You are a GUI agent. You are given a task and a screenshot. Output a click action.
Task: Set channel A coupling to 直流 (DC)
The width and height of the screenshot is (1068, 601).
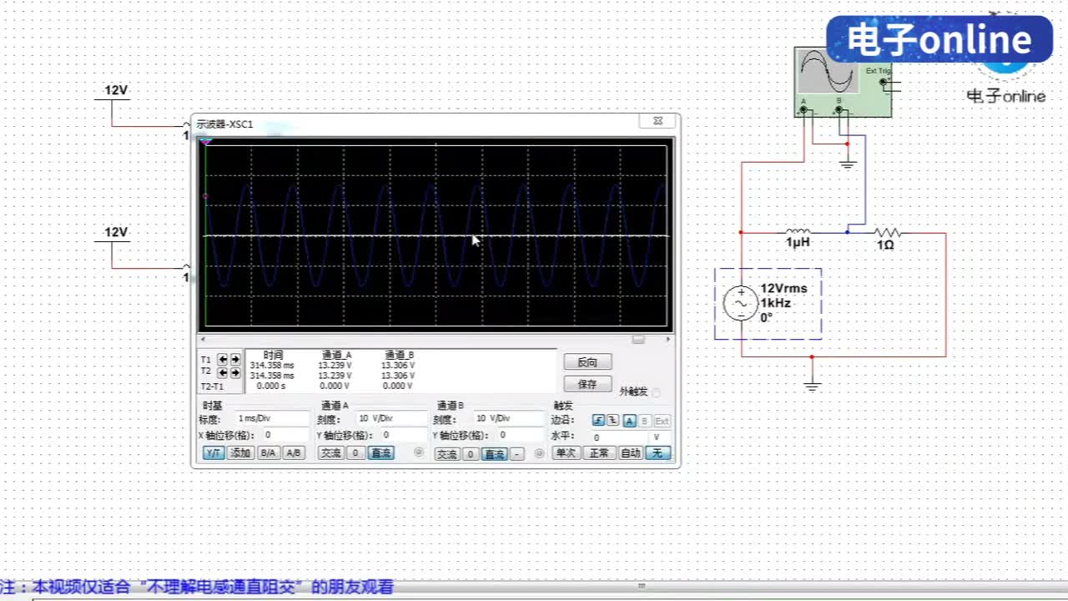click(380, 453)
